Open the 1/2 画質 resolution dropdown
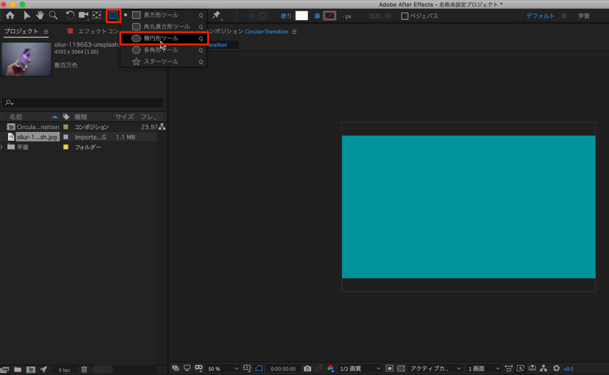The height and width of the screenshot is (375, 609). point(359,368)
